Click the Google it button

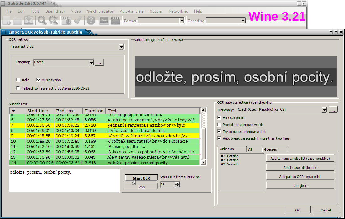click(x=300, y=185)
